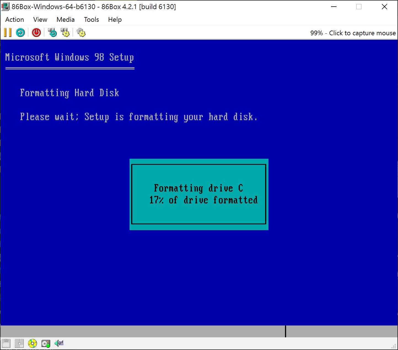Open the Action menu
This screenshot has width=398, height=350.
15,20
